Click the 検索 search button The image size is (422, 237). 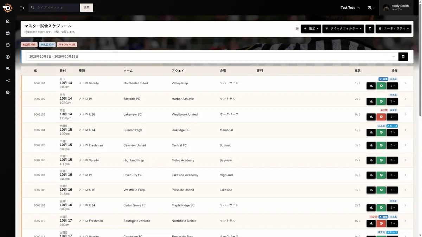(x=87, y=7)
